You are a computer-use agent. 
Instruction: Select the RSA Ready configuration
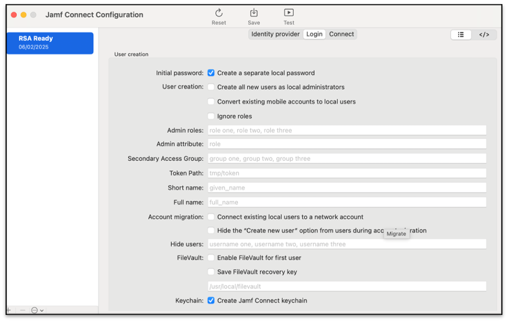point(50,43)
